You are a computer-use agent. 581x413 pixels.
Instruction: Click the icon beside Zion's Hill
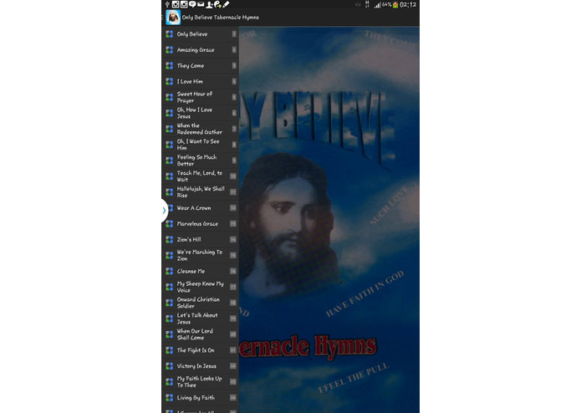pos(170,240)
